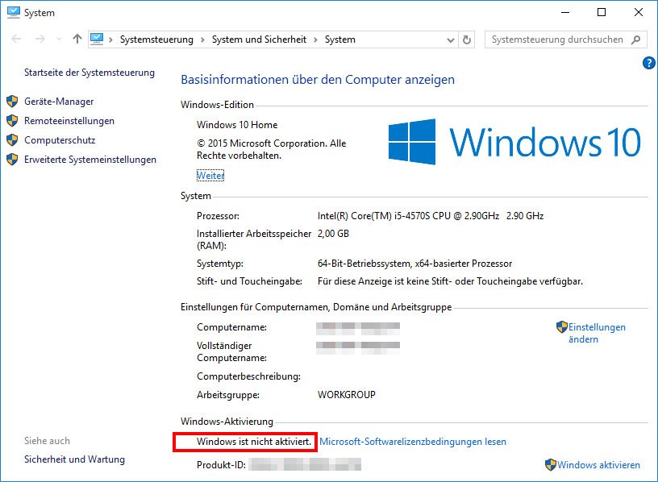
Task: Click Einstellungen ändern link
Action: click(x=597, y=333)
